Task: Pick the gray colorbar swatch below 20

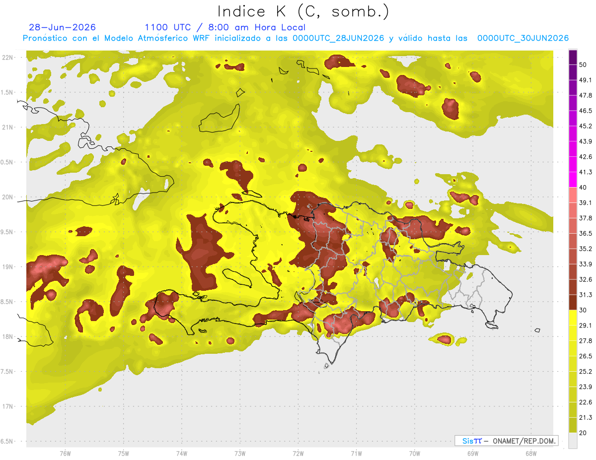Action: (x=573, y=441)
